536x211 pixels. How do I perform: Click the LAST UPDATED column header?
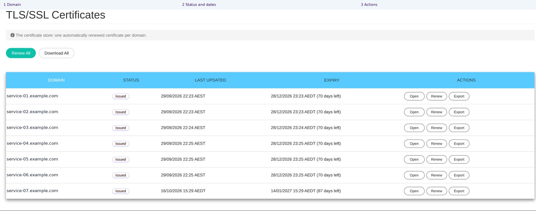tap(210, 80)
